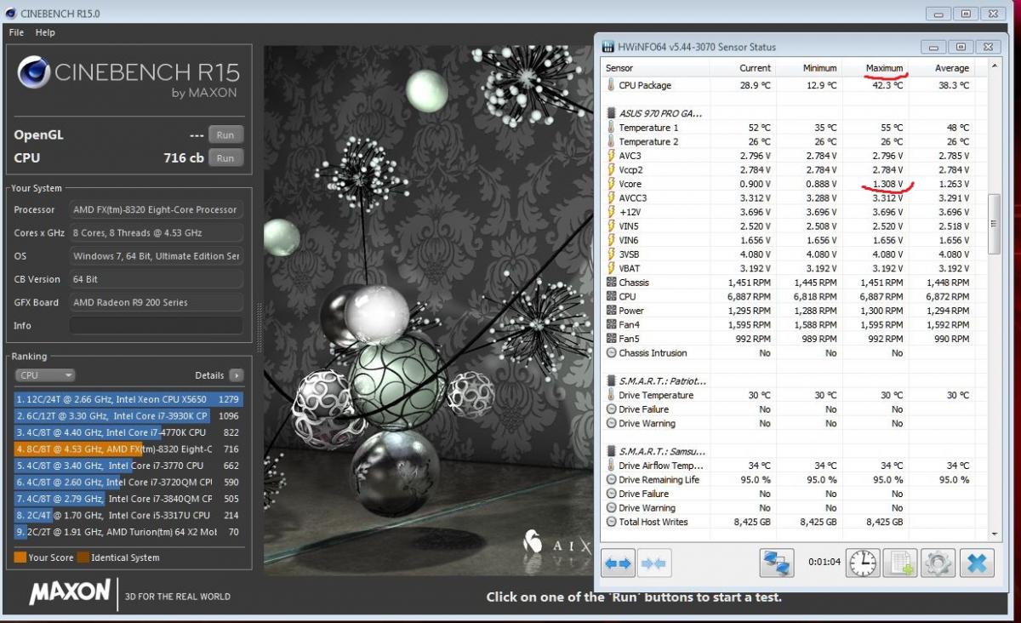This screenshot has height=623, width=1021.
Task: Select ranking entry Intel Core i7-3720QM
Action: pos(128,482)
